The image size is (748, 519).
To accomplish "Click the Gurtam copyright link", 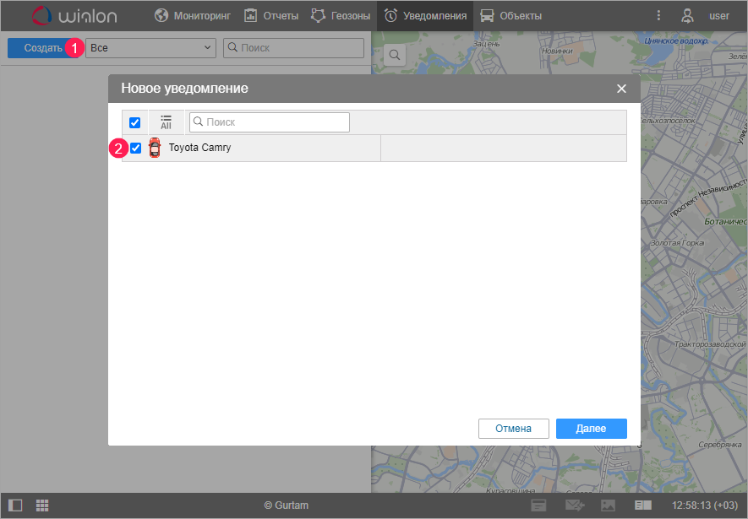I will point(287,505).
